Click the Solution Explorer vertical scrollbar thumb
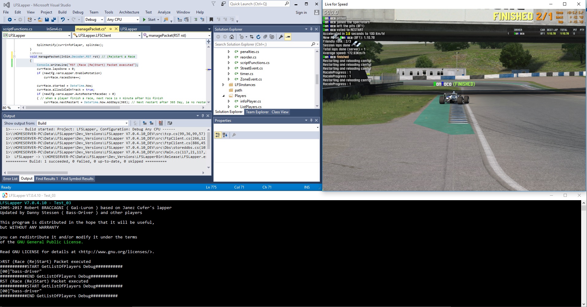This screenshot has width=587, height=307. [x=317, y=79]
